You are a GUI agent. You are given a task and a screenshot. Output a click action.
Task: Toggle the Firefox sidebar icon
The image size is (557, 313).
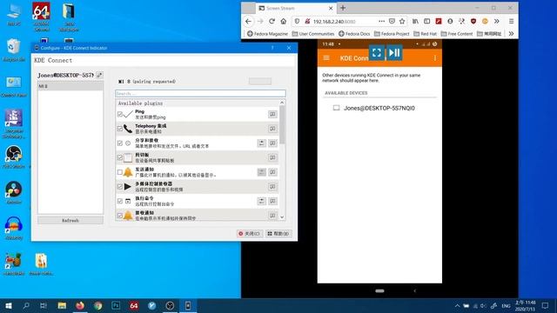click(x=427, y=21)
